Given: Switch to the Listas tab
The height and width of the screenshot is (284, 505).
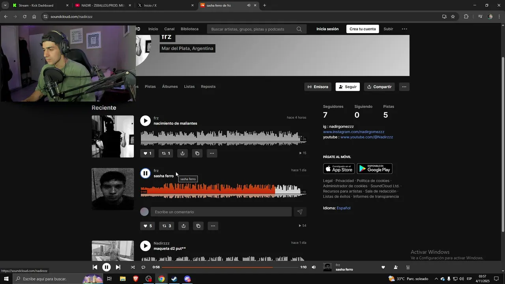Looking at the screenshot, I should click(189, 86).
